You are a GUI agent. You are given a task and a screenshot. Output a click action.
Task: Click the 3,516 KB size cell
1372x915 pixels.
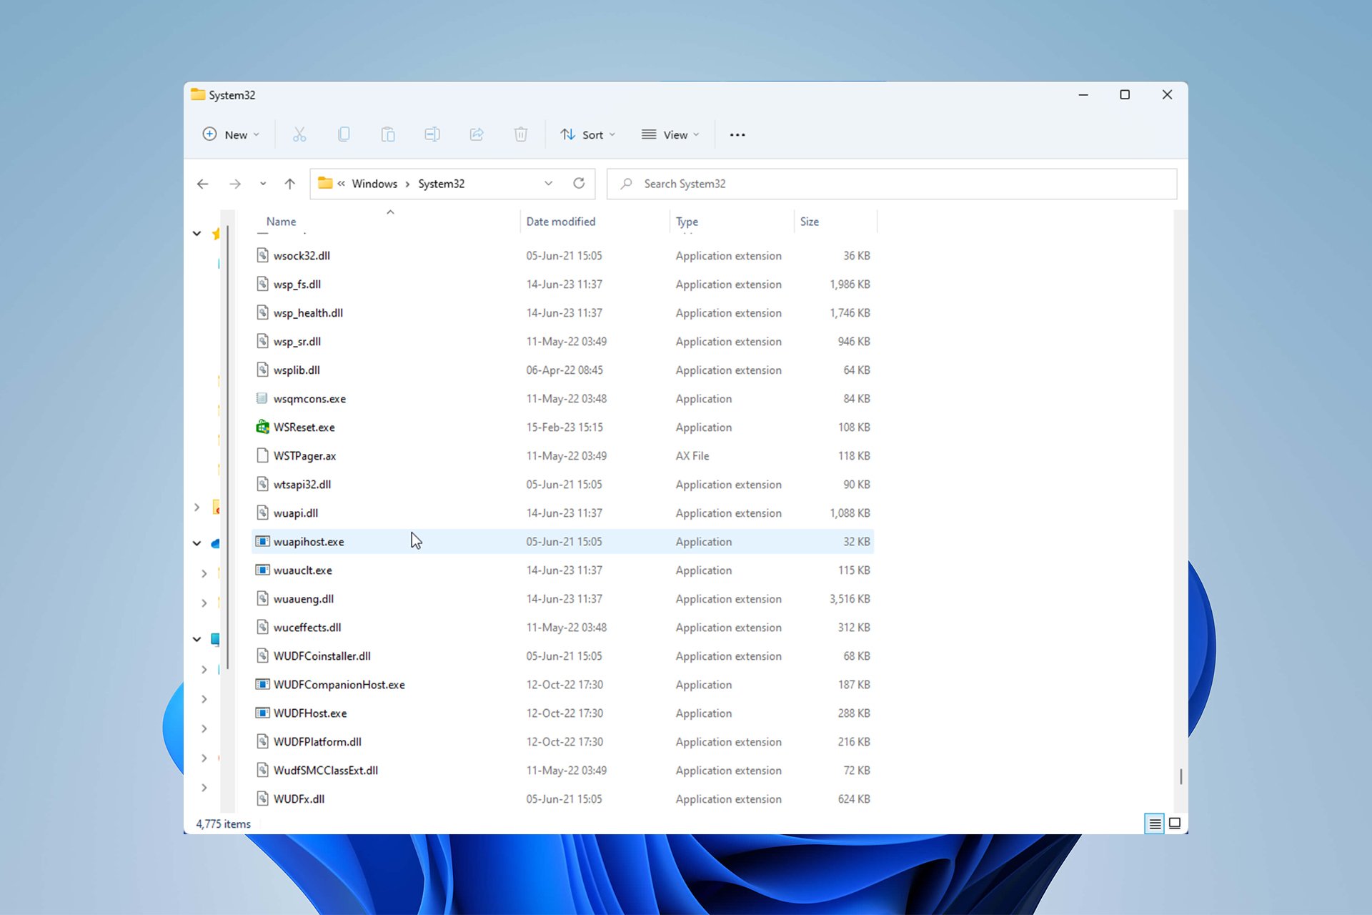tap(850, 598)
